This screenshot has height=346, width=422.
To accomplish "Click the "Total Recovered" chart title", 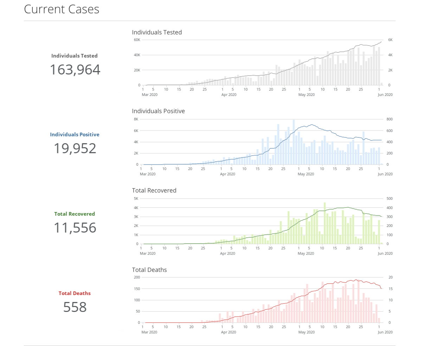I will [x=154, y=191].
